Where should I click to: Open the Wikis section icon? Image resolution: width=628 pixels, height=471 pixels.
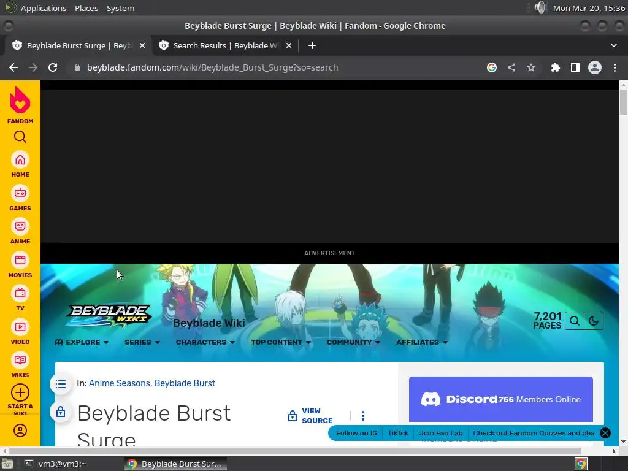20,365
